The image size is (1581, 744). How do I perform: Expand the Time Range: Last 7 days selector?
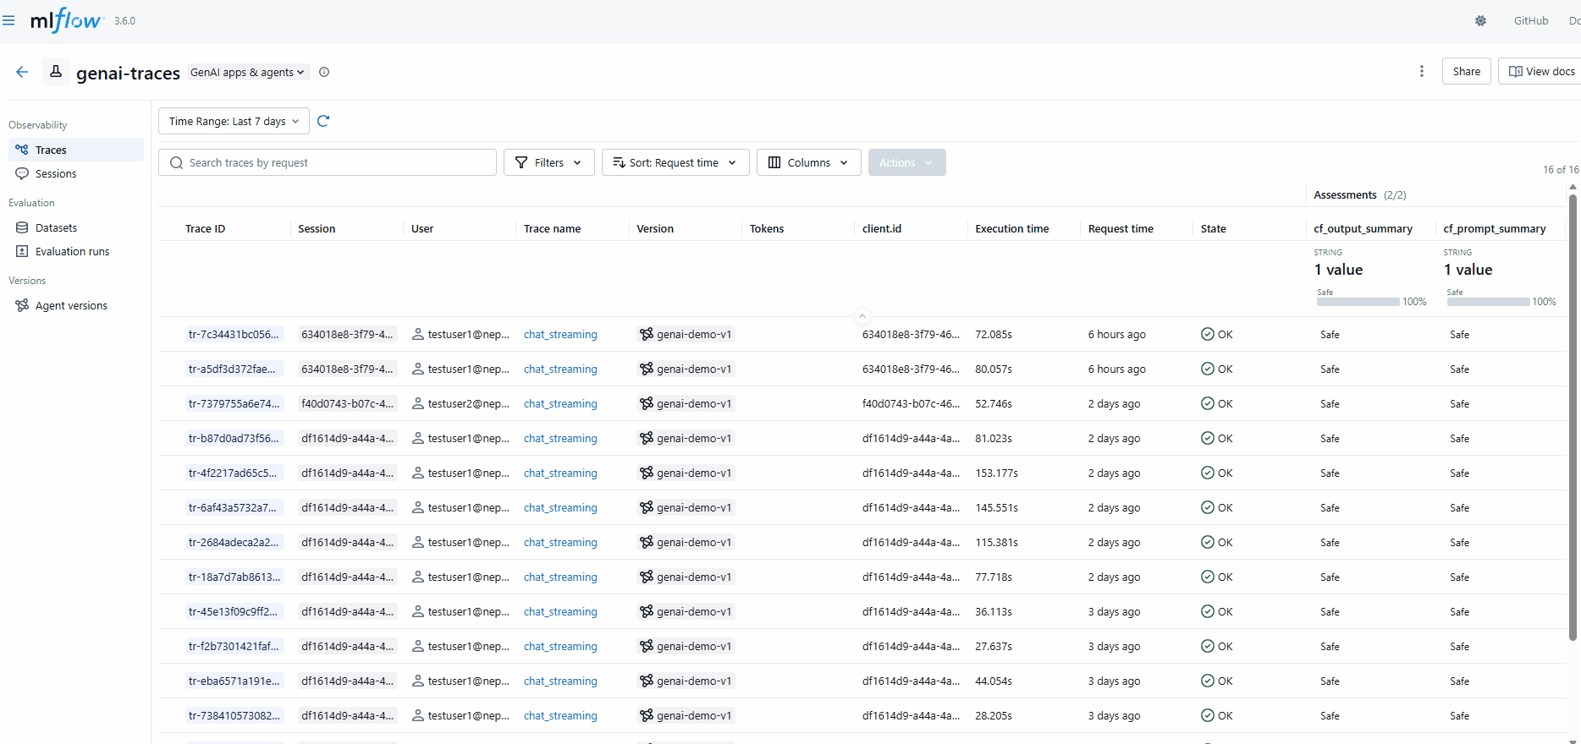point(234,121)
